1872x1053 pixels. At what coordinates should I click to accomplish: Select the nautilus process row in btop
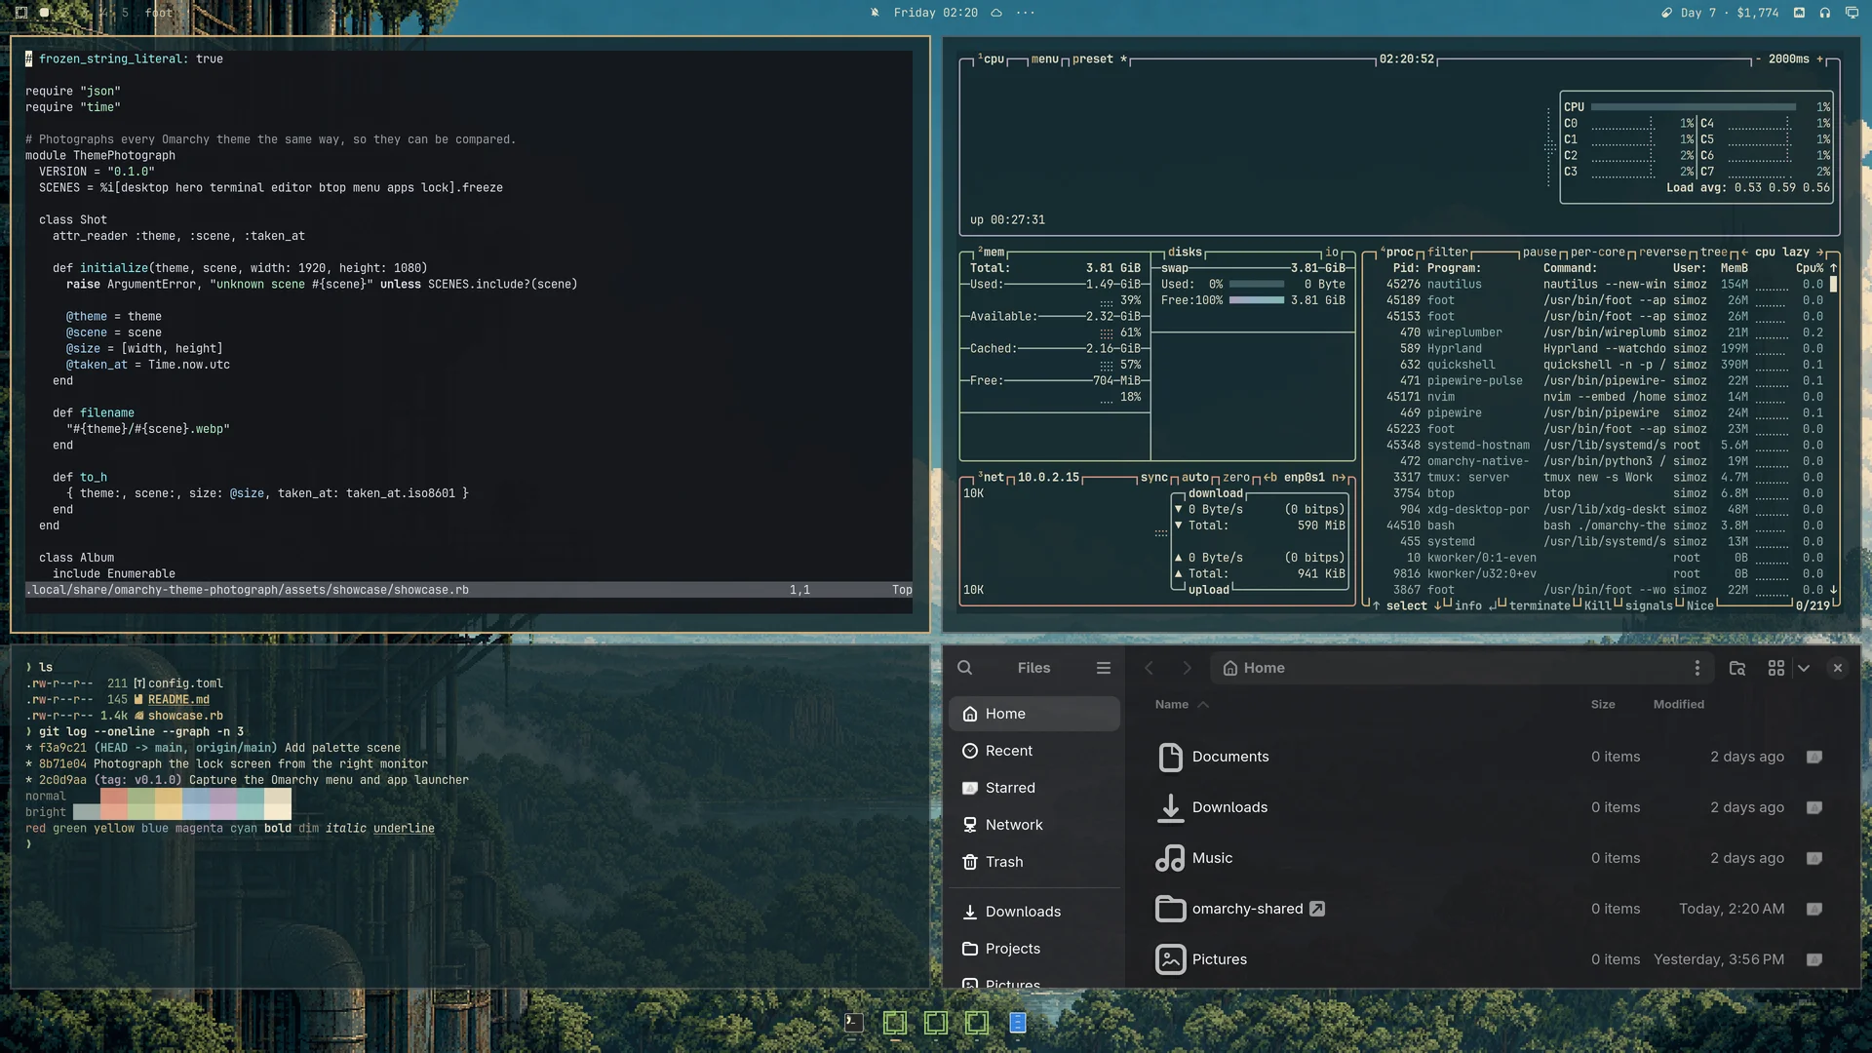point(1604,285)
